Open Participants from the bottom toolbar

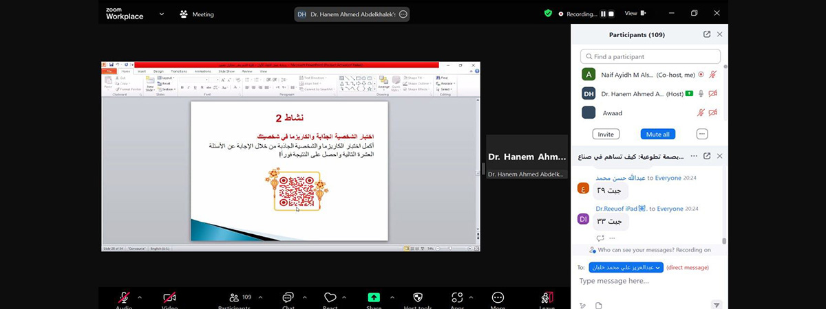(234, 297)
